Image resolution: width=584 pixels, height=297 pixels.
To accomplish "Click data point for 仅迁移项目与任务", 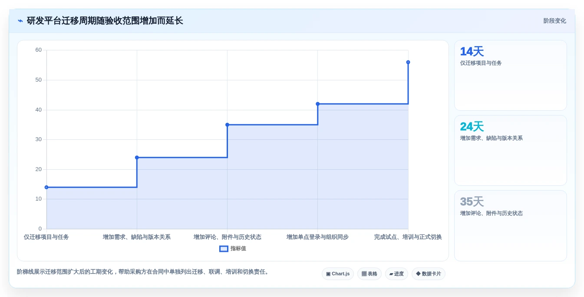I will pos(46,187).
